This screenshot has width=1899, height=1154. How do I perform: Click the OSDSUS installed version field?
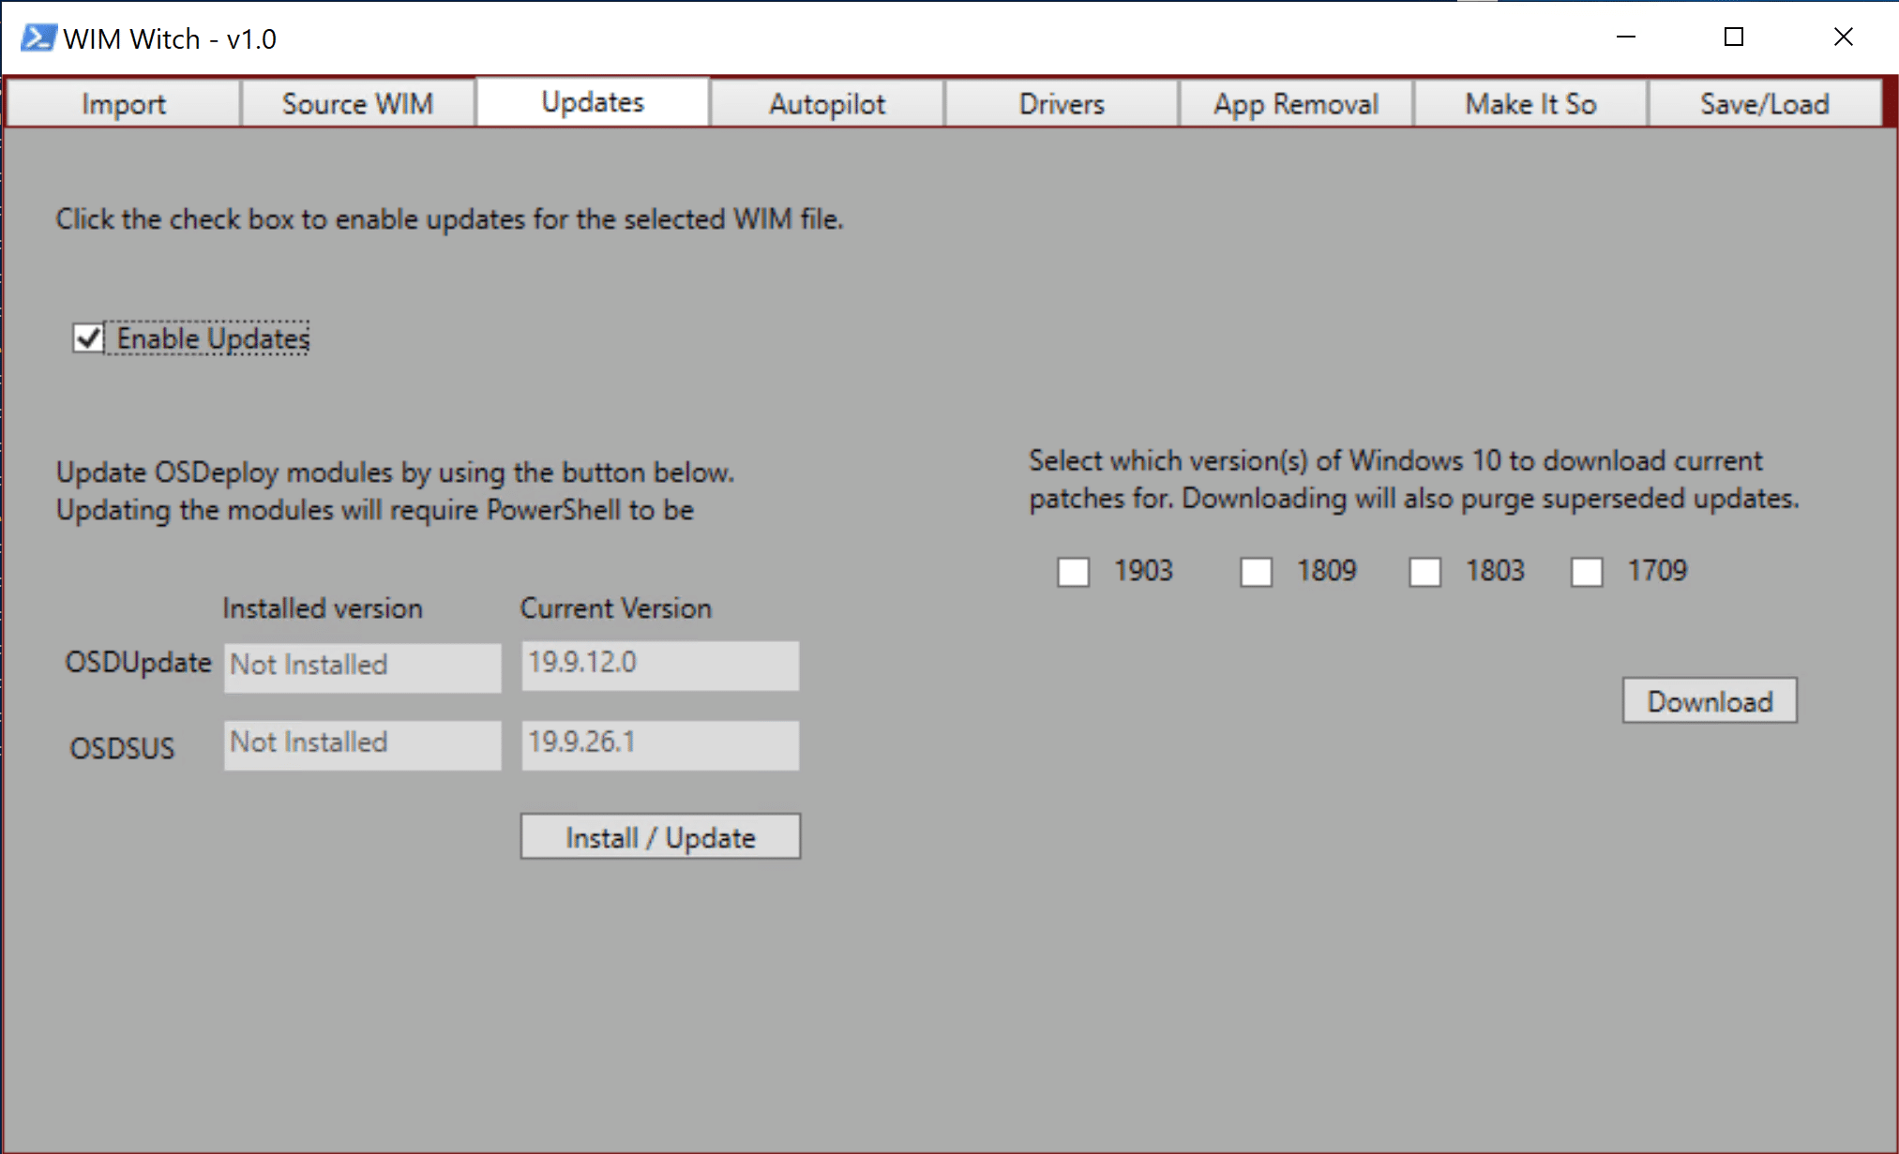[x=362, y=745]
